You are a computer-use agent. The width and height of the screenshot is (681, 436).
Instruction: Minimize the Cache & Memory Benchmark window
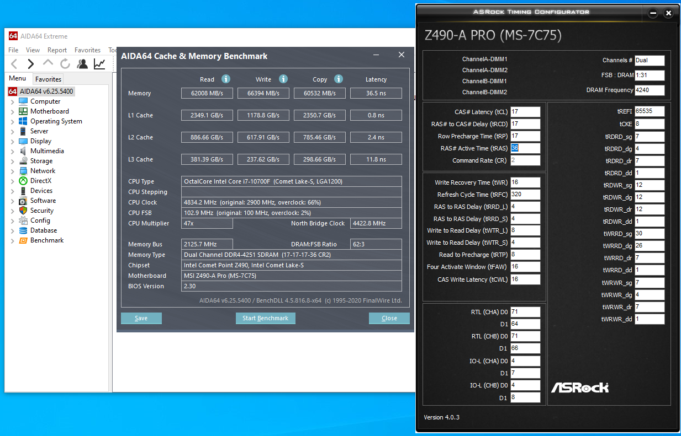click(376, 55)
